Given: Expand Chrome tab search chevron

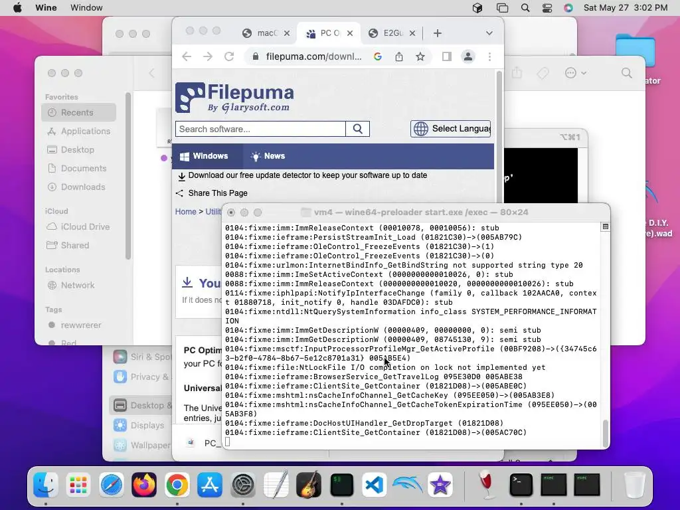Looking at the screenshot, I should [x=489, y=33].
